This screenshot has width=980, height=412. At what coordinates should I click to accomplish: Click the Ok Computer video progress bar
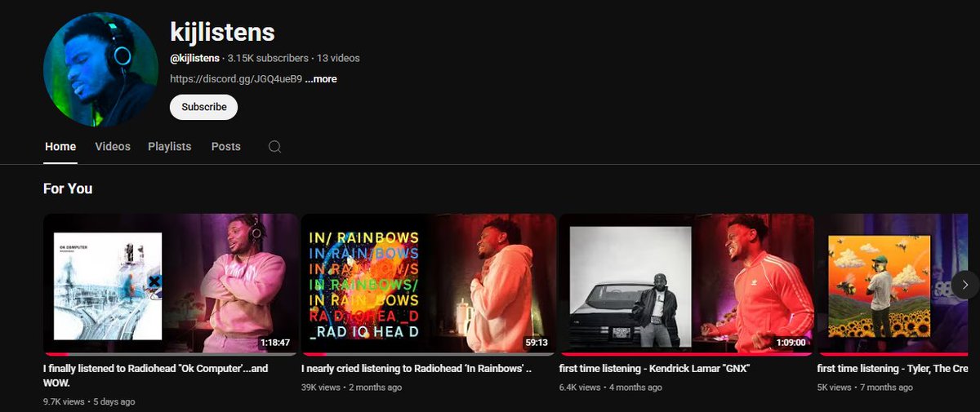click(x=171, y=354)
